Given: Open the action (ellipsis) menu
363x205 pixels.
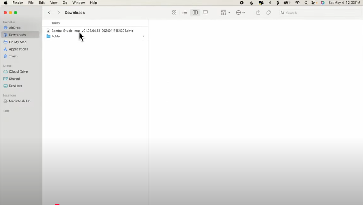Looking at the screenshot, I should pyautogui.click(x=240, y=13).
